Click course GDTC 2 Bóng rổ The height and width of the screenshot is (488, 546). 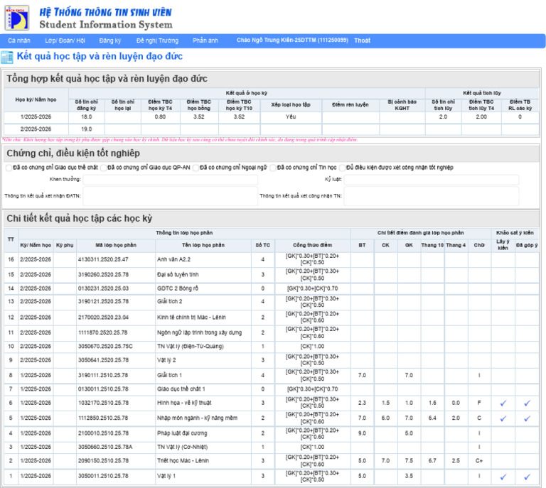(x=178, y=288)
